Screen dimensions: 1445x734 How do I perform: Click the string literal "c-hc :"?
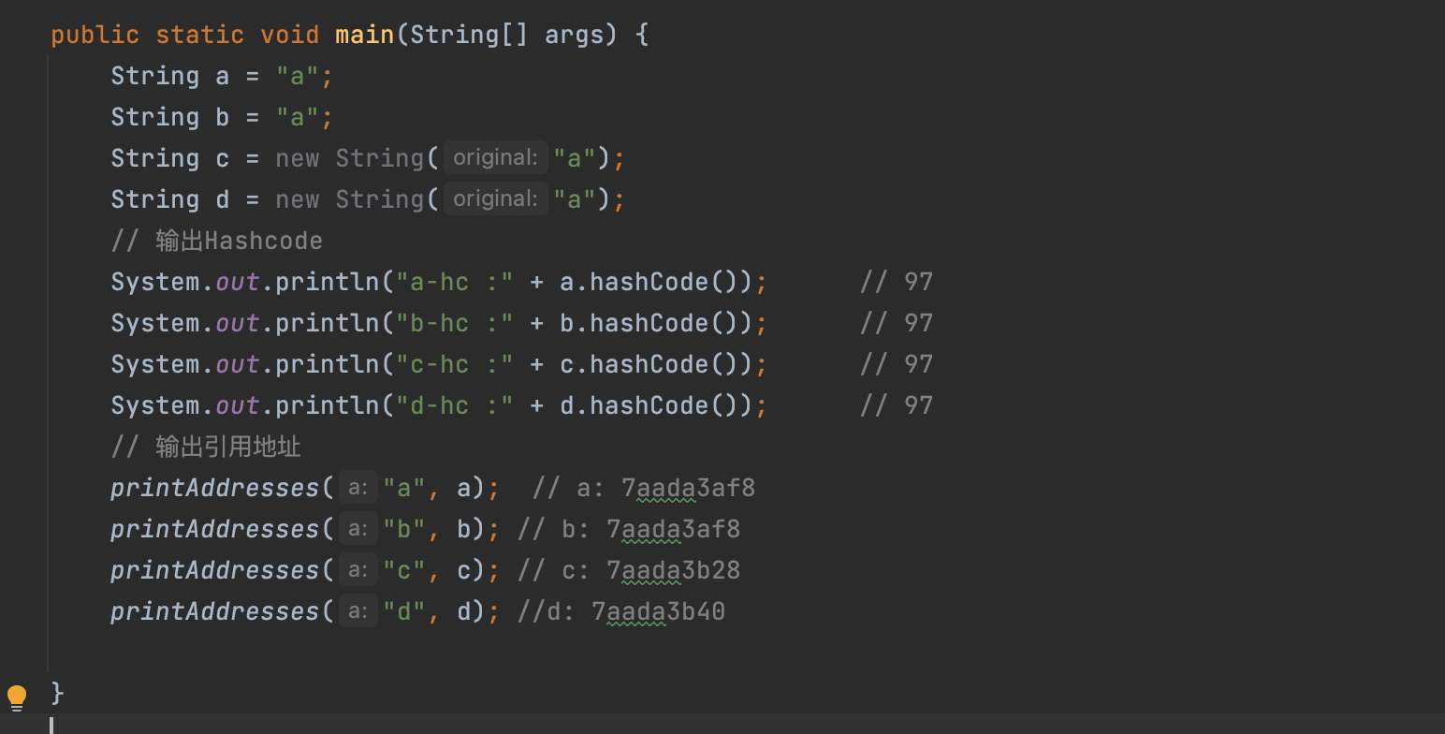pos(455,364)
